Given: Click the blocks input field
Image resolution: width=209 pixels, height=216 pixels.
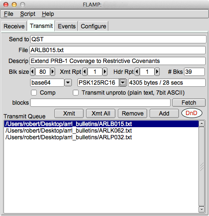Looking at the screenshot, I should (100, 103).
